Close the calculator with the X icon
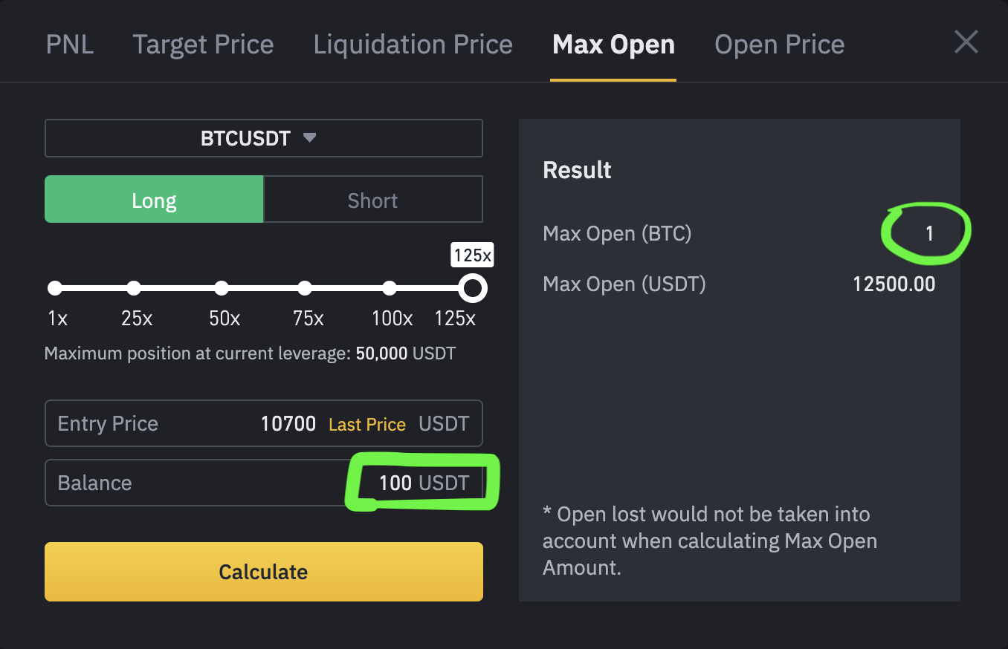1008x649 pixels. (x=966, y=42)
